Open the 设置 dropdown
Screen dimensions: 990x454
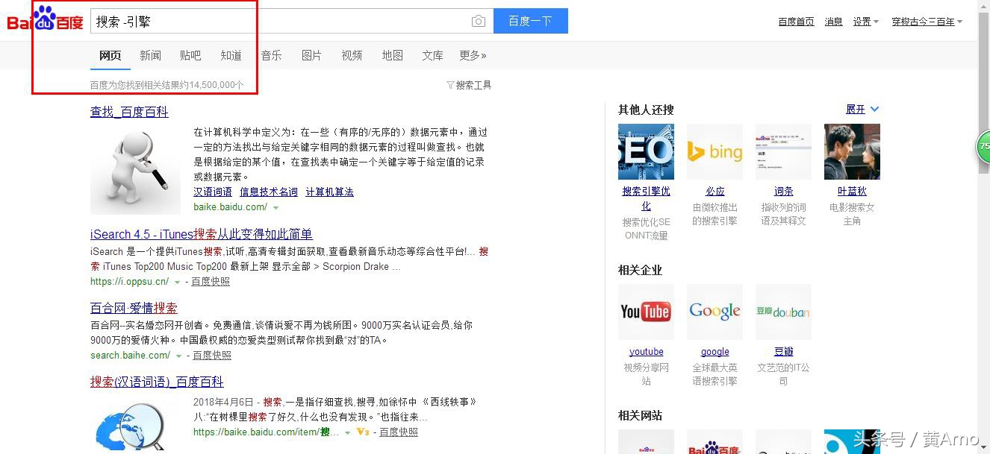pyautogui.click(x=866, y=22)
